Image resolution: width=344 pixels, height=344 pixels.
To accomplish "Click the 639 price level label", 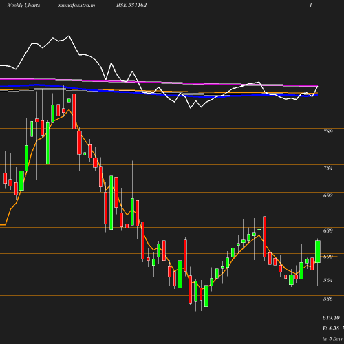I will pos(328,230).
